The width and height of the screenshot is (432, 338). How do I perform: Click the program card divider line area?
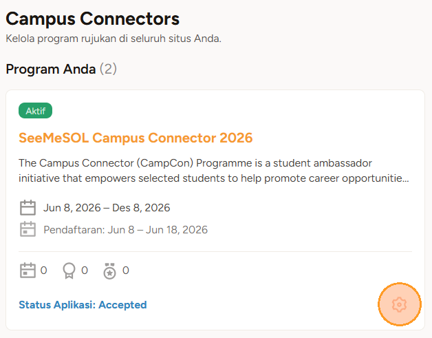click(x=215, y=251)
